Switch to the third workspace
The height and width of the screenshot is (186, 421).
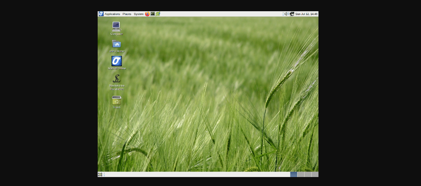tap(308, 174)
